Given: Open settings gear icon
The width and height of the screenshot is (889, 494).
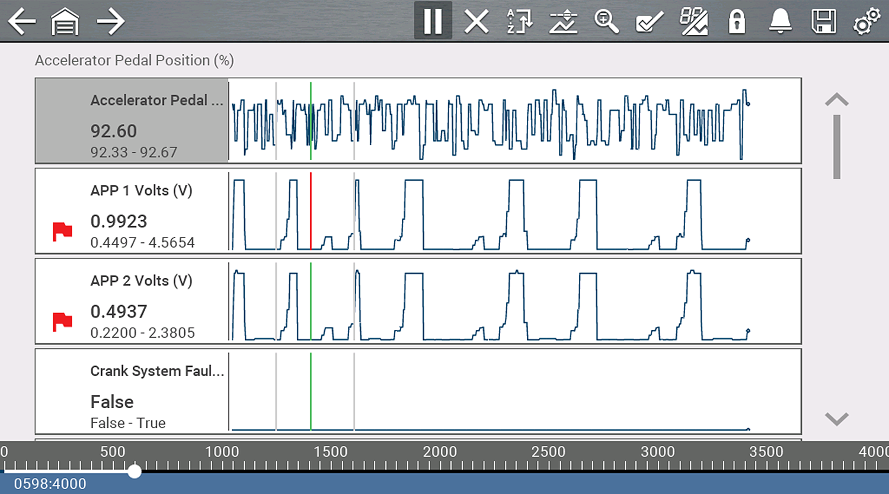Looking at the screenshot, I should click(866, 22).
